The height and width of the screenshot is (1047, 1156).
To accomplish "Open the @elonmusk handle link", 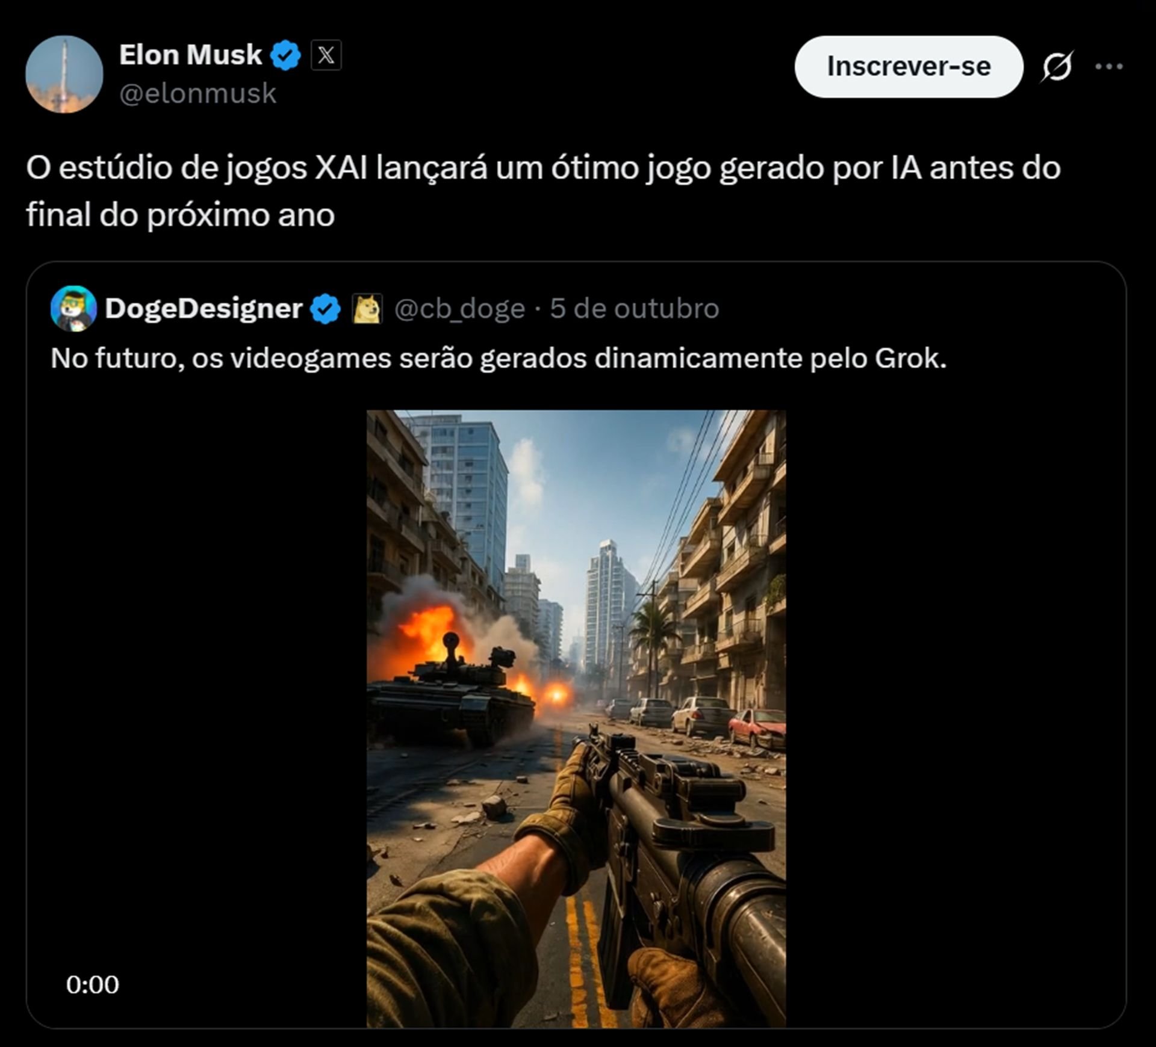I will [x=197, y=94].
